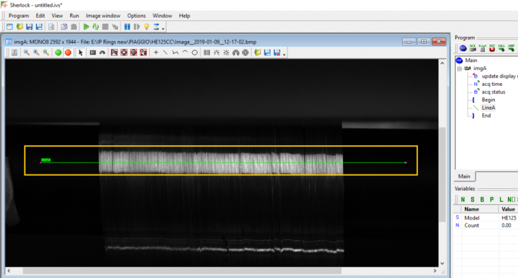Collapse the imgA tree node
This screenshot has height=278, width=518.
(x=460, y=68)
